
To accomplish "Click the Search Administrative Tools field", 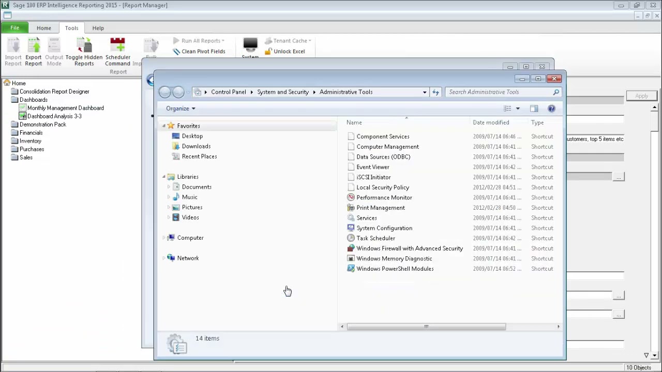I will coord(503,92).
